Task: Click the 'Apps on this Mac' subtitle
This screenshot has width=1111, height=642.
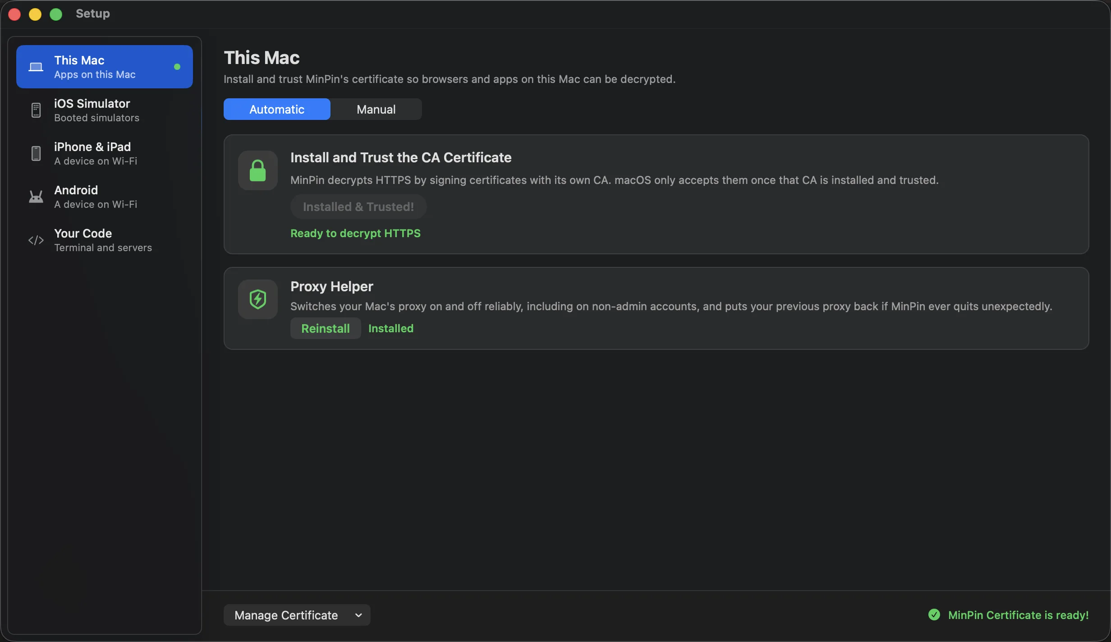Action: tap(95, 74)
